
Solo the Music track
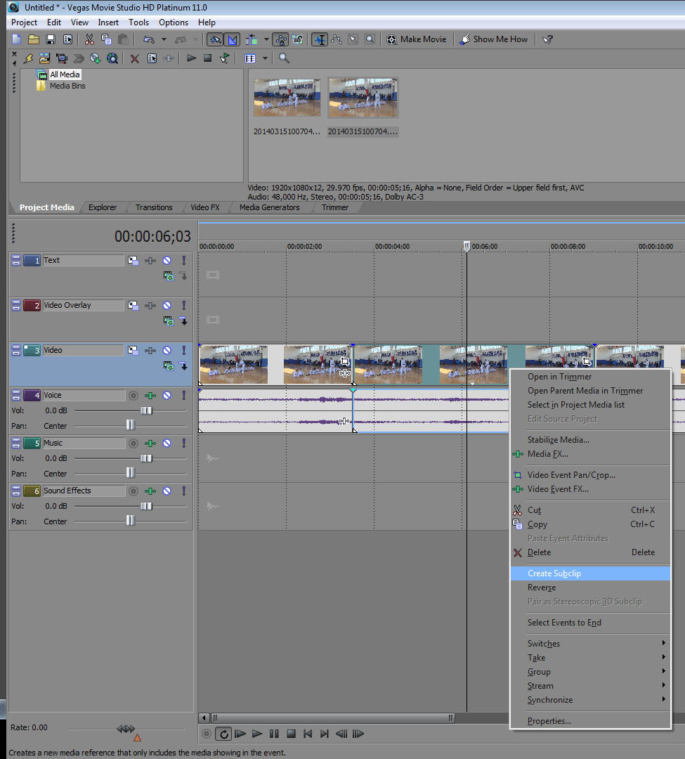pos(183,443)
